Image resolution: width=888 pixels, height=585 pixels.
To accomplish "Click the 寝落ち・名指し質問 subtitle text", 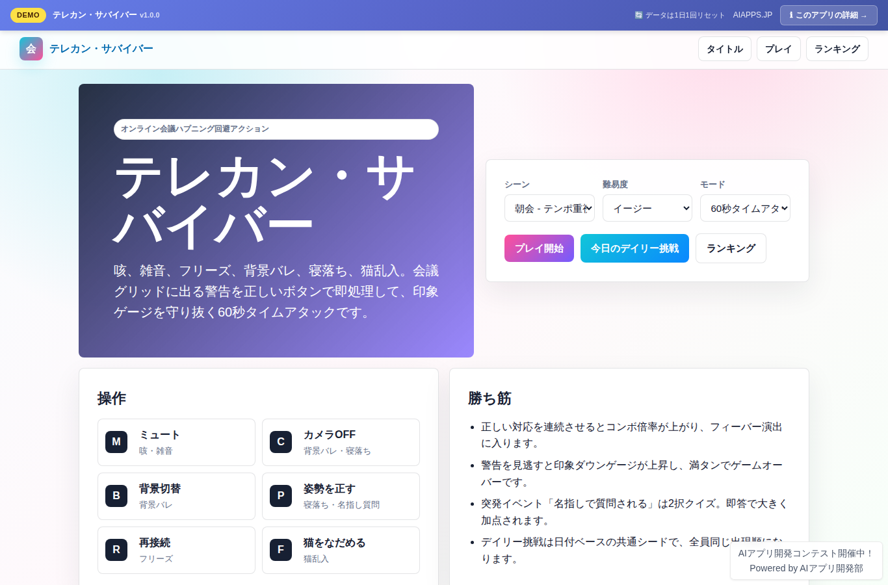I will click(341, 504).
